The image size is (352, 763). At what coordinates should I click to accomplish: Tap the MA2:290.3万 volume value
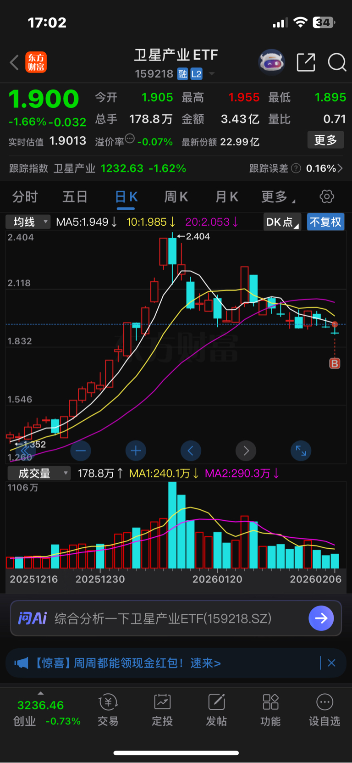[x=242, y=473]
